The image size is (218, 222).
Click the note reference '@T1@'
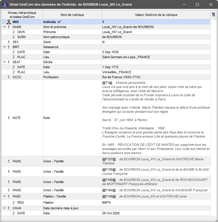pyautogui.click(x=107, y=83)
